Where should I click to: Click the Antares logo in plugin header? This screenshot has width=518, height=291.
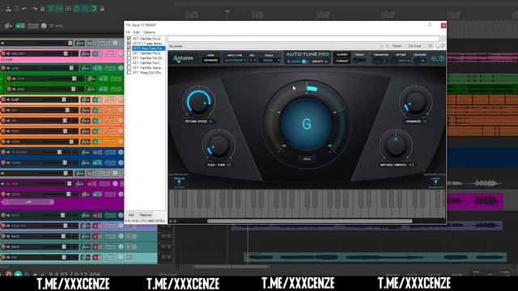pyautogui.click(x=183, y=58)
